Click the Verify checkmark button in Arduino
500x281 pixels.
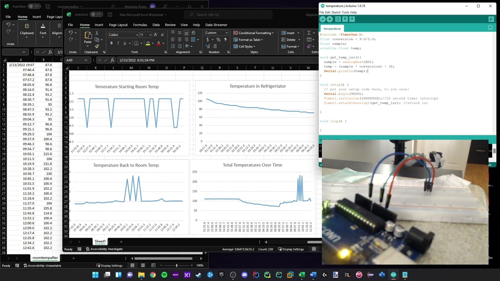(x=323, y=19)
